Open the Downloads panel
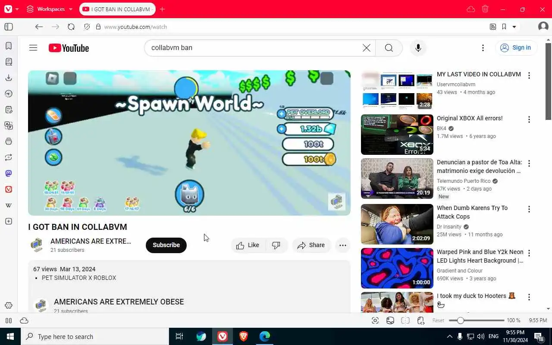The width and height of the screenshot is (552, 345). pyautogui.click(x=9, y=78)
